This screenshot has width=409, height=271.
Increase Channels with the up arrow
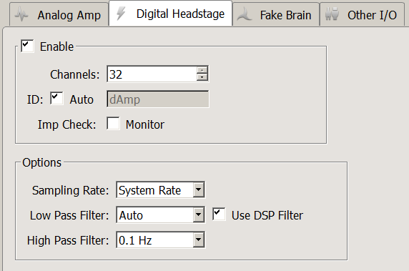point(202,70)
